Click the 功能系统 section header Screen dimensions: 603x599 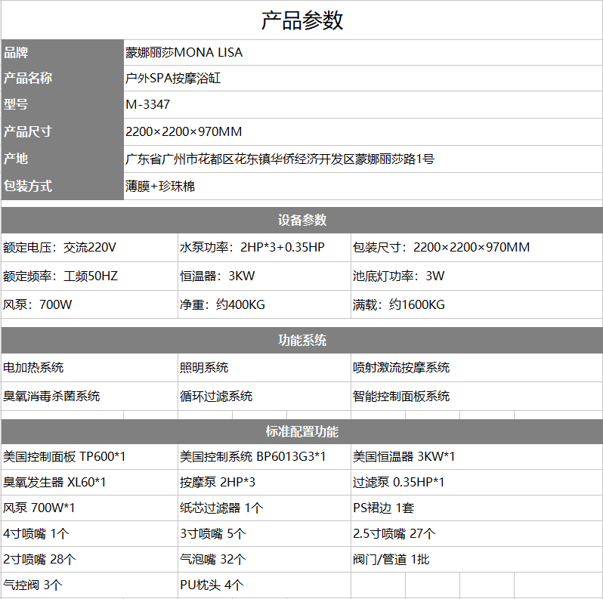tap(301, 340)
